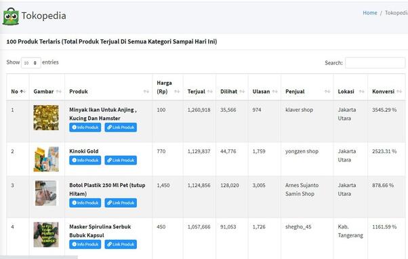The height and width of the screenshot is (259, 408).
Task: Click Link Produk for Masker Spirulina
Action: point(121,244)
